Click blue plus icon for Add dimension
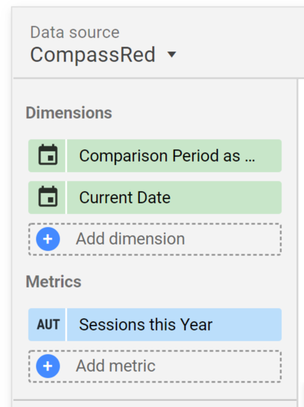 coord(48,239)
